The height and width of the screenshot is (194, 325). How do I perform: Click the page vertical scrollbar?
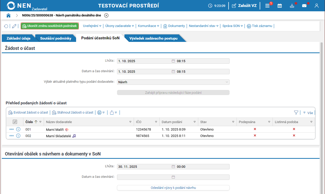pyautogui.click(x=321, y=118)
